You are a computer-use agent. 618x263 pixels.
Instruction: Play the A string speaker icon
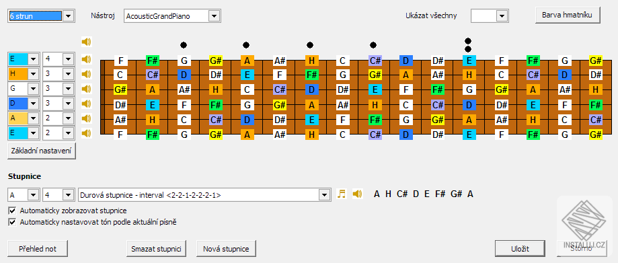click(x=86, y=118)
